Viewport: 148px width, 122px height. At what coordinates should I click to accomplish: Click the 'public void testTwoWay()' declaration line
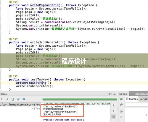47,80
